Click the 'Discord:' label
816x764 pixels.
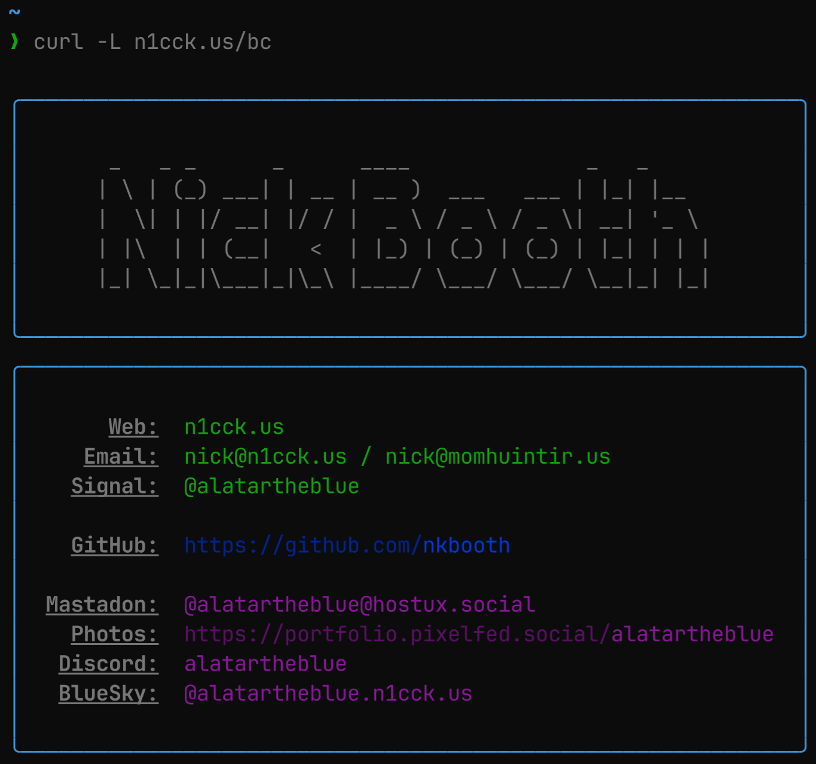108,663
